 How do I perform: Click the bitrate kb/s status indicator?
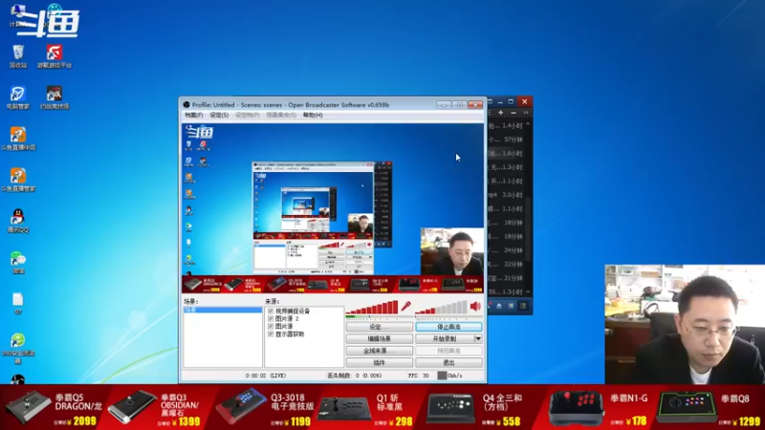point(449,376)
